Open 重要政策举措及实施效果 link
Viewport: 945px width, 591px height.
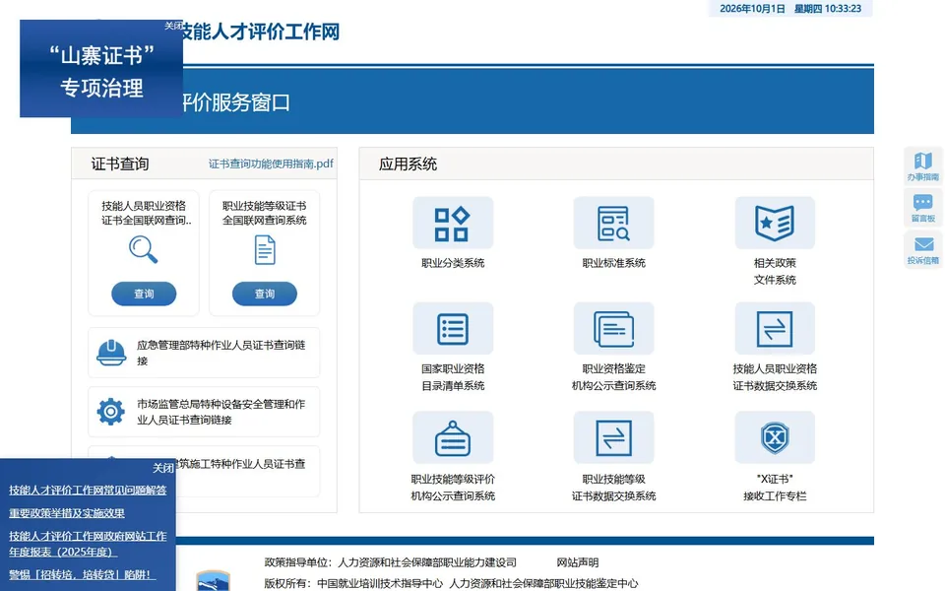[66, 513]
